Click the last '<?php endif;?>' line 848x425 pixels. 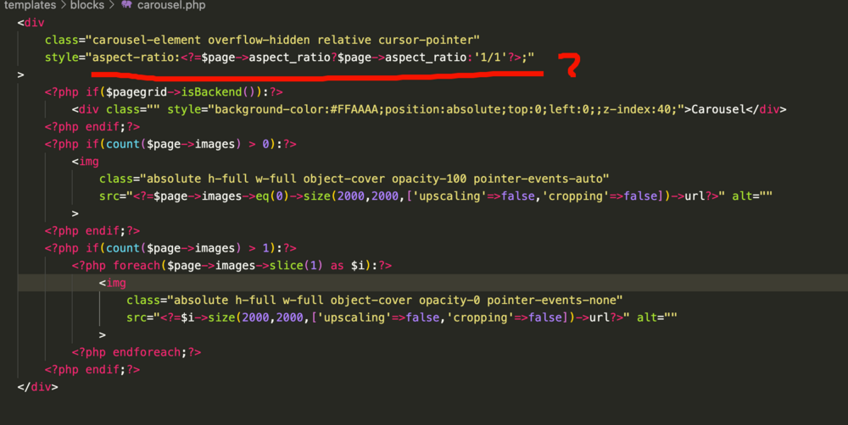click(92, 370)
